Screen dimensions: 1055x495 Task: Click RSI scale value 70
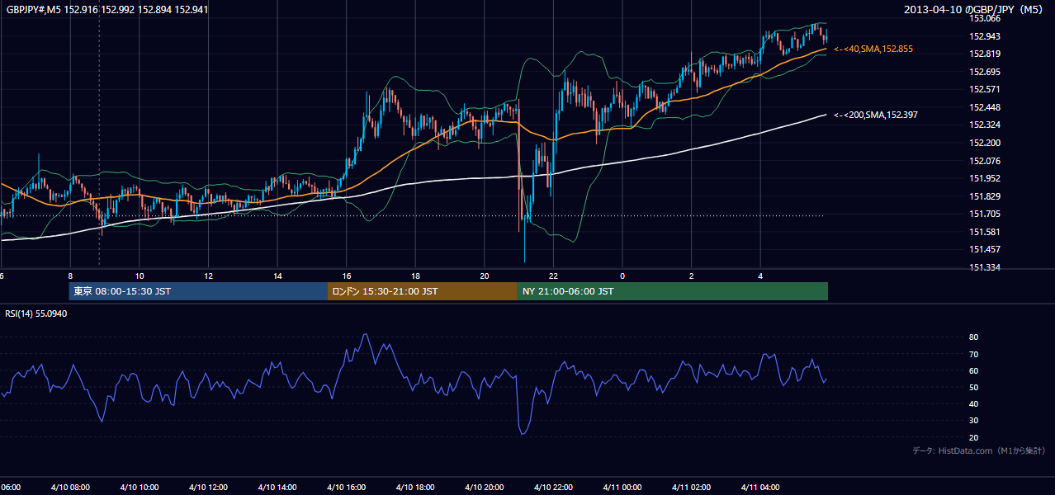[x=973, y=354]
